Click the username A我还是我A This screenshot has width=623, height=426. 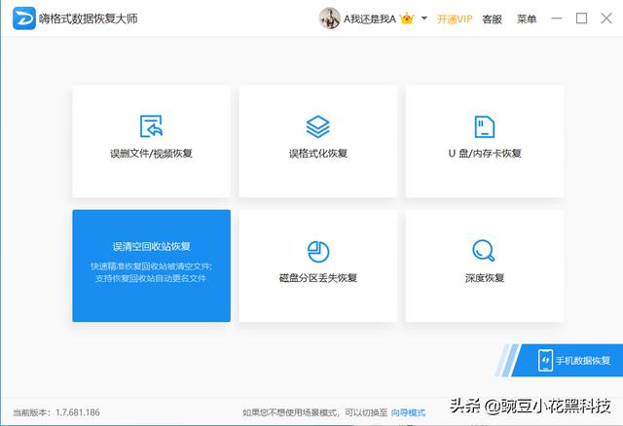(x=370, y=18)
